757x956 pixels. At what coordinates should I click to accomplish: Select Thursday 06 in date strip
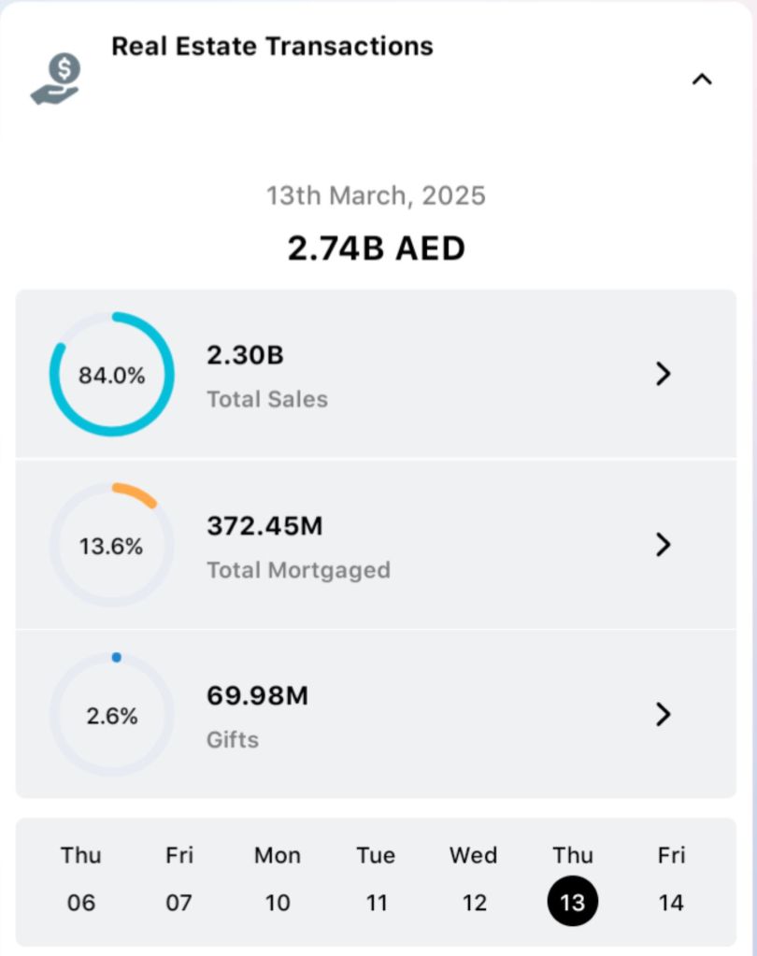pyautogui.click(x=81, y=880)
